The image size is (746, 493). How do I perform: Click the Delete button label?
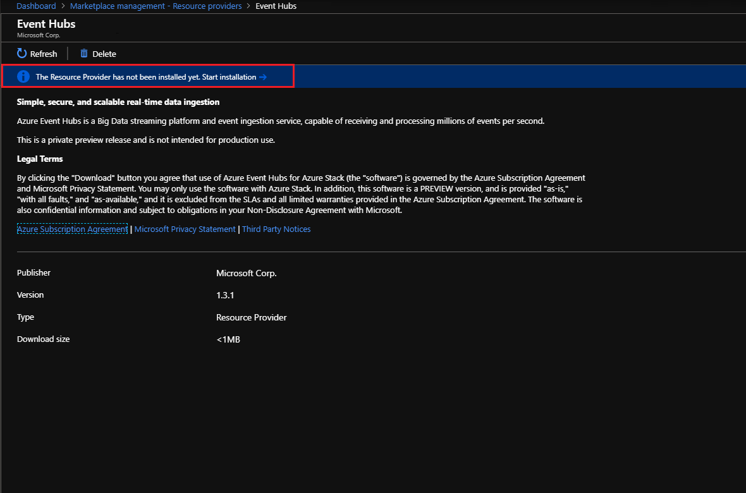104,54
